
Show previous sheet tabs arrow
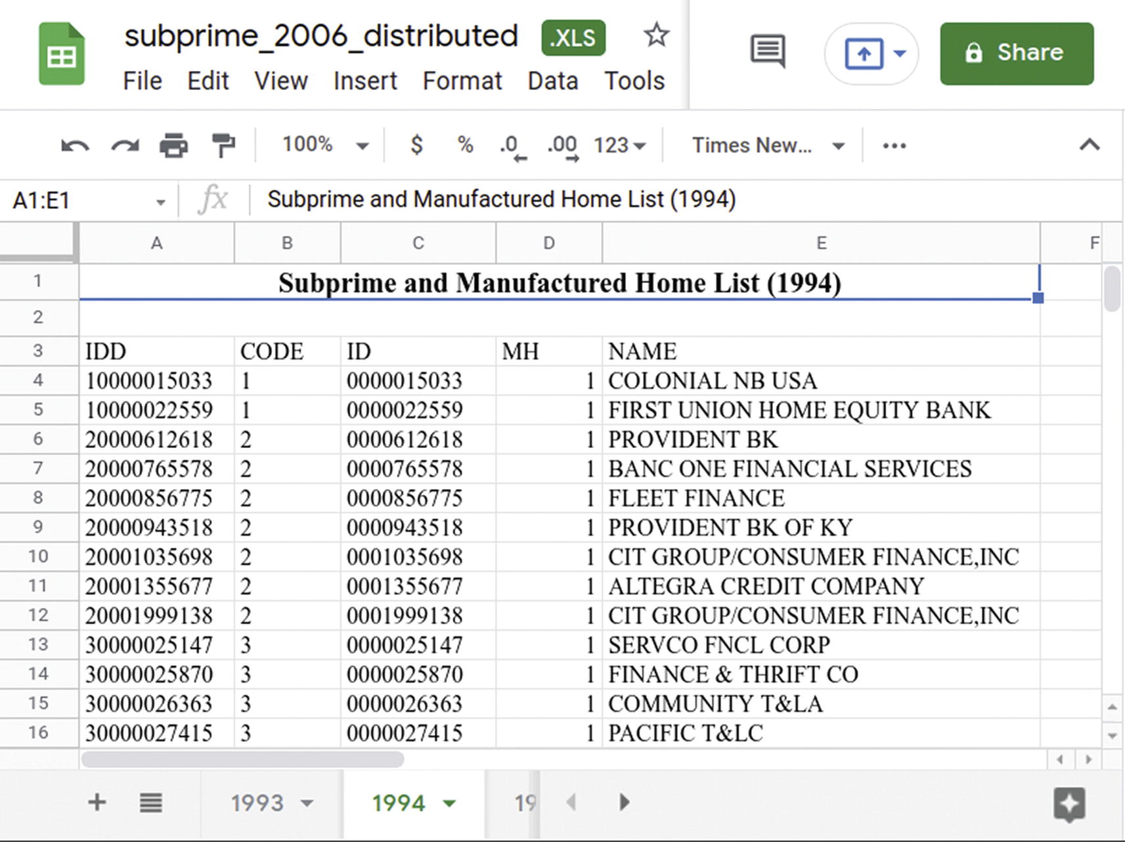[571, 802]
